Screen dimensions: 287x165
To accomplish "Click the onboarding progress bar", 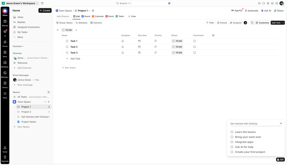I will point(256,126).
